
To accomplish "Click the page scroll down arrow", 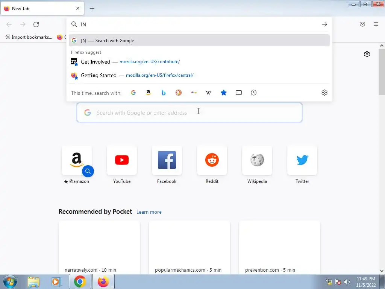I will [x=382, y=271].
